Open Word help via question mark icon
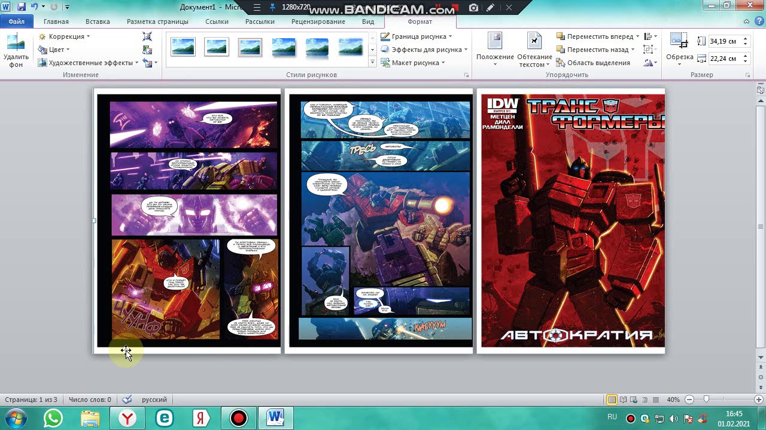The width and height of the screenshot is (766, 430). (x=758, y=21)
